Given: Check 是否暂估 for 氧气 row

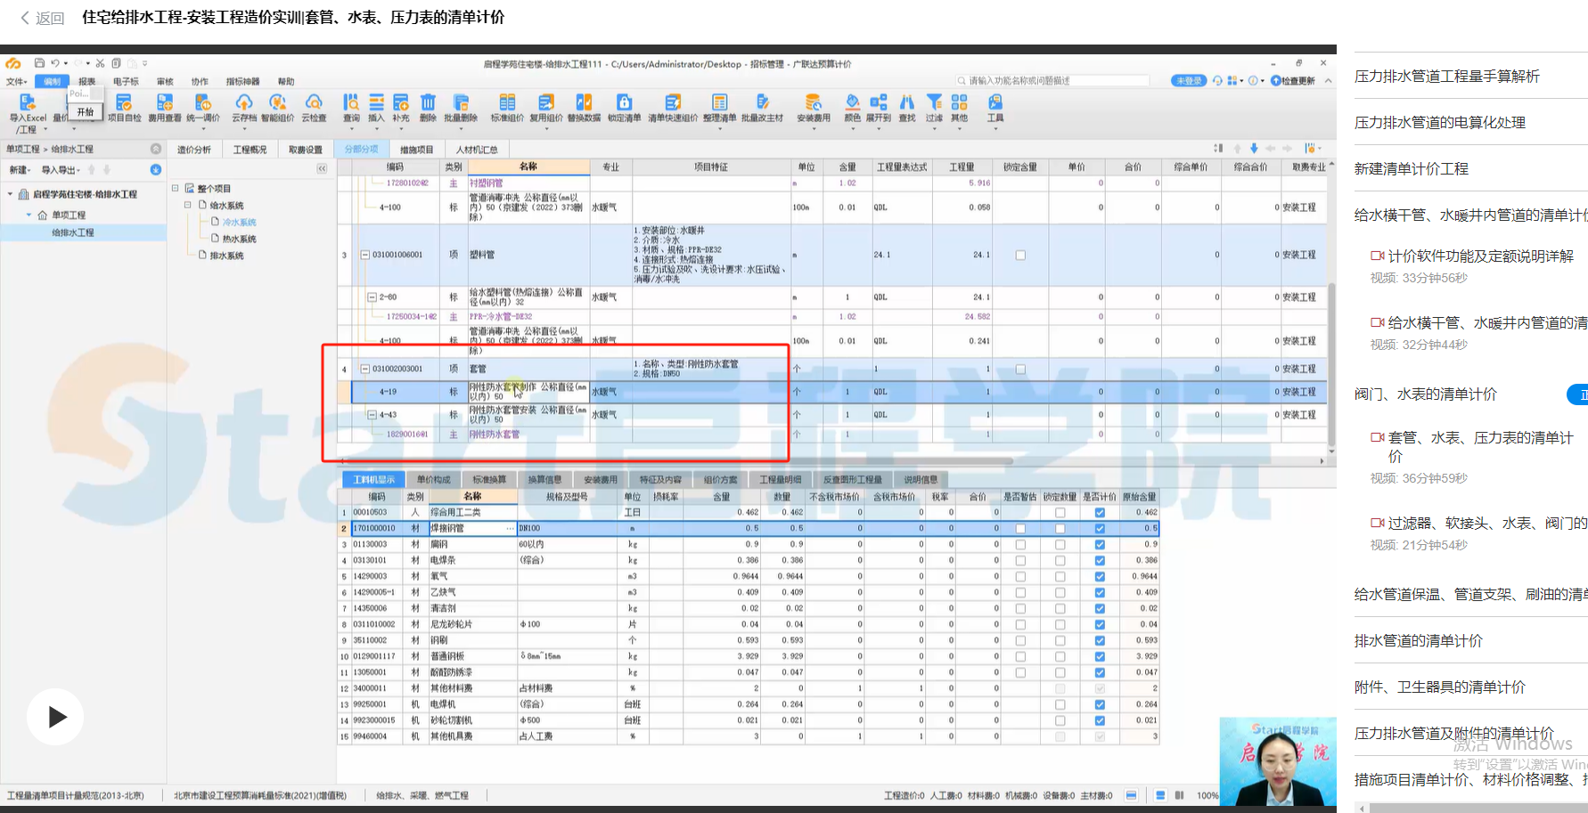Looking at the screenshot, I should click(1020, 576).
